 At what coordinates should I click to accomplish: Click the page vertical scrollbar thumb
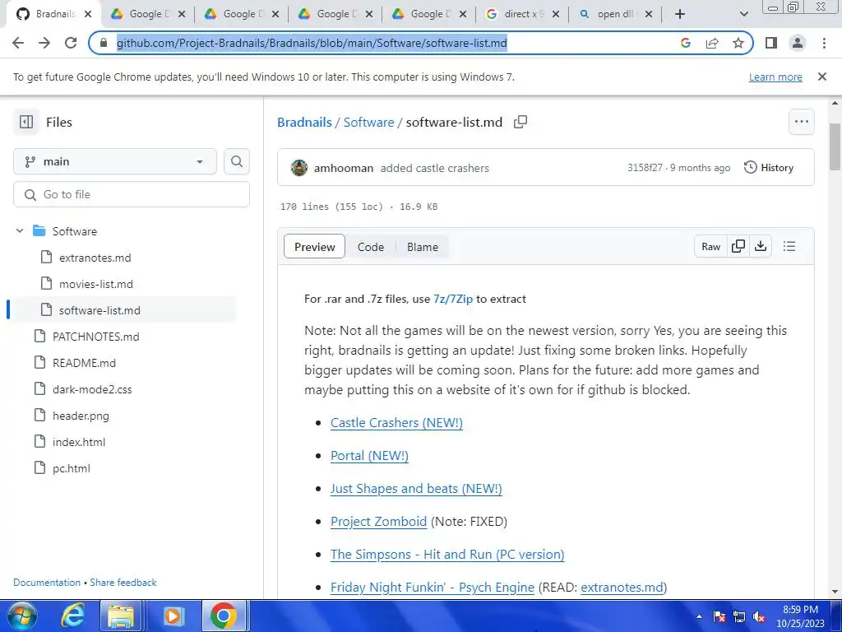tap(835, 146)
